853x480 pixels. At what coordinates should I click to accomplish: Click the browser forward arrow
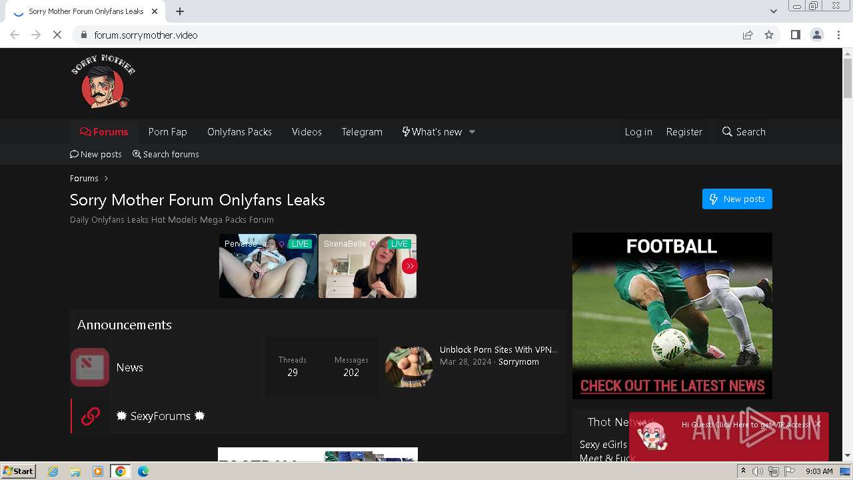36,35
